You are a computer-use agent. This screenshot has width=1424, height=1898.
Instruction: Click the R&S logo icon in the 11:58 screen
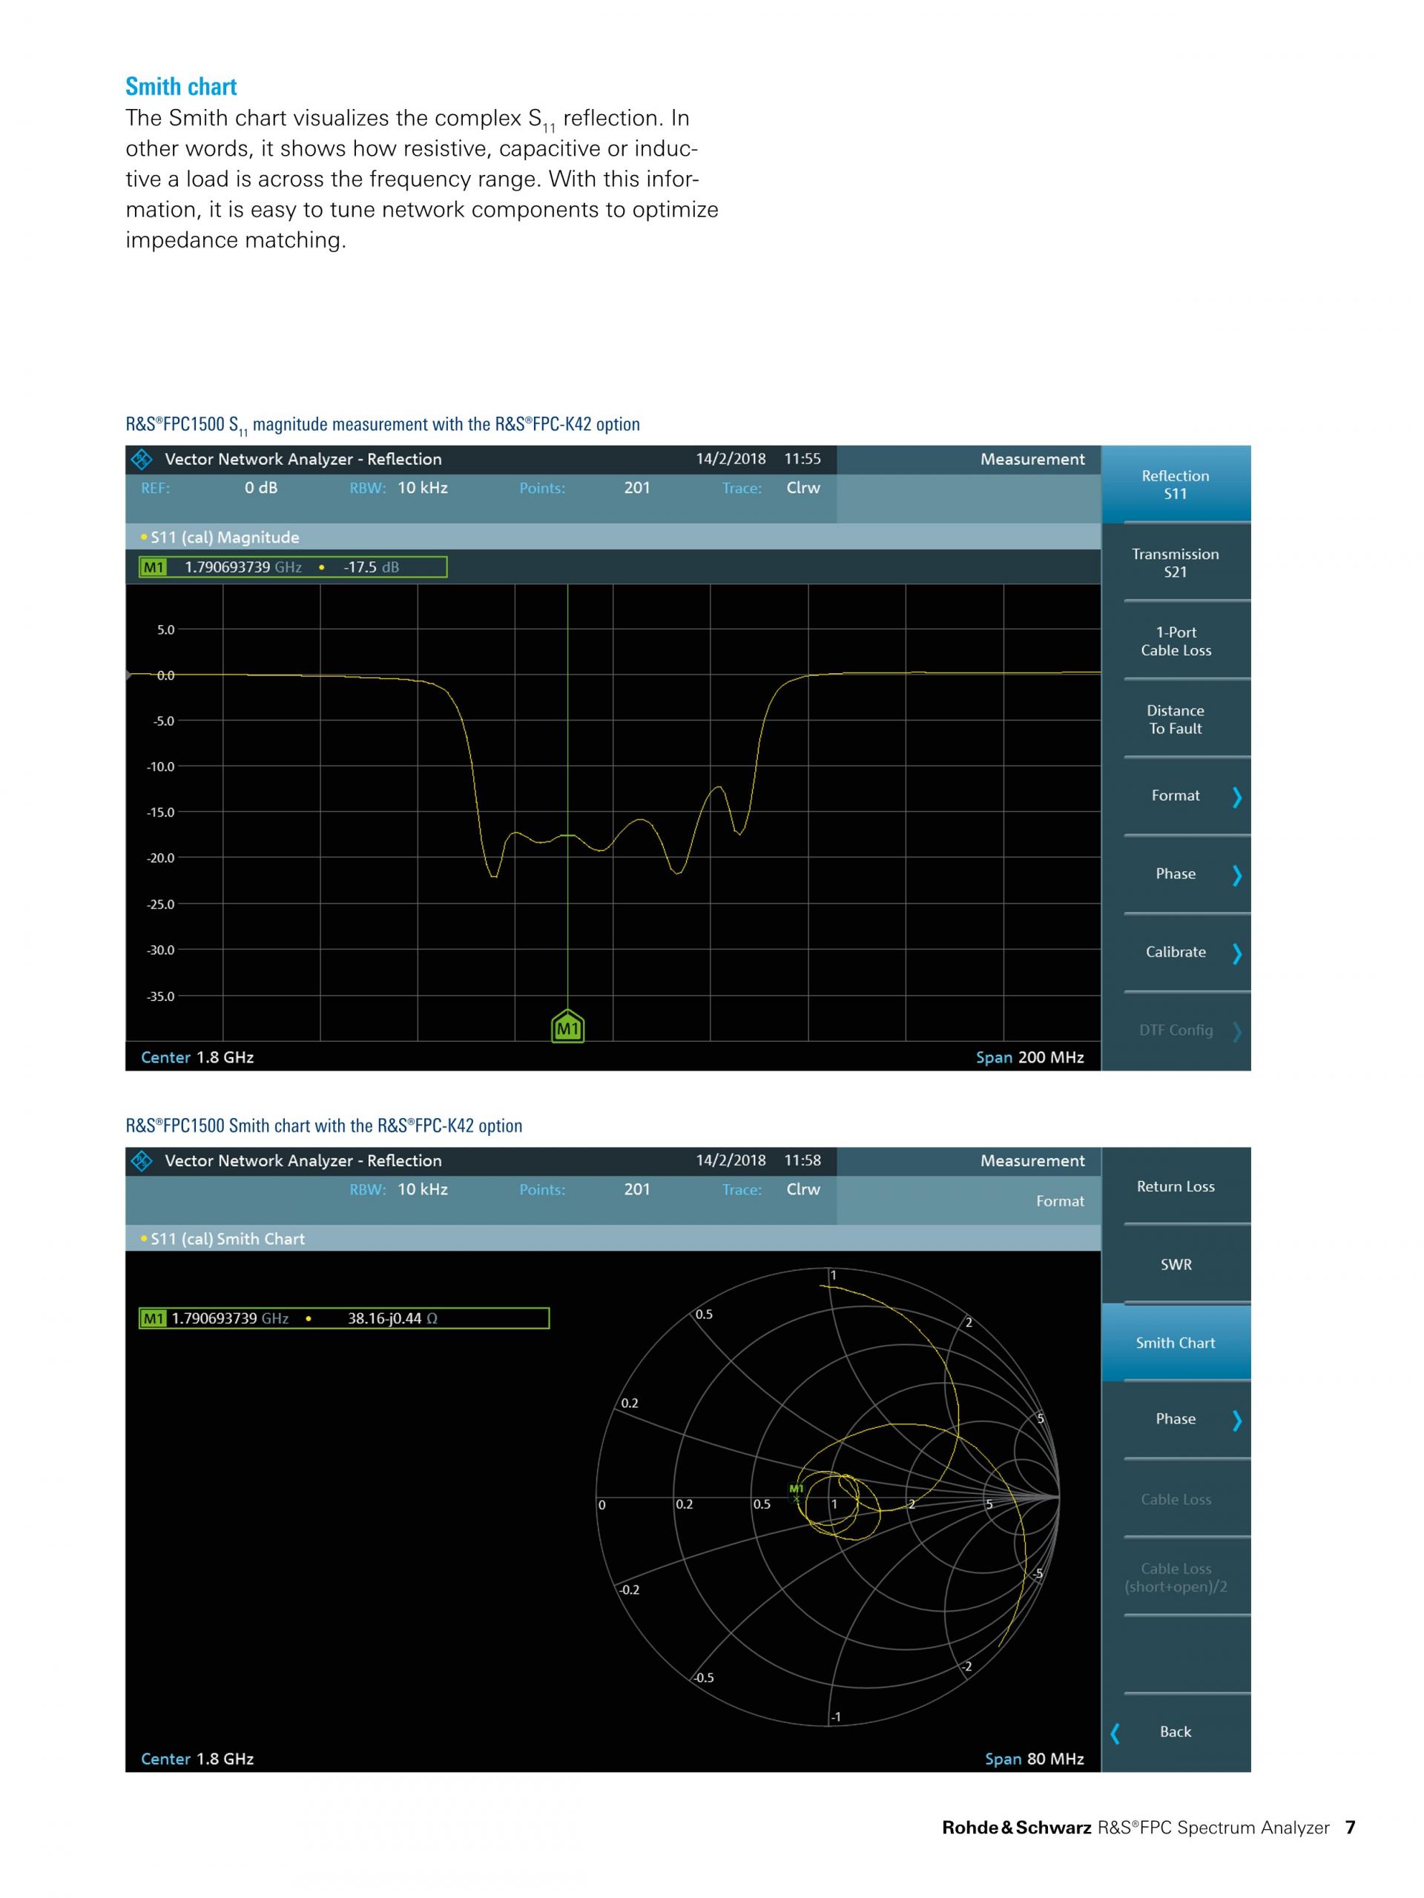click(142, 1161)
